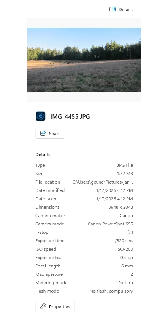Click the 'Metering mode' label
The image size is (141, 330).
tap(51, 283)
